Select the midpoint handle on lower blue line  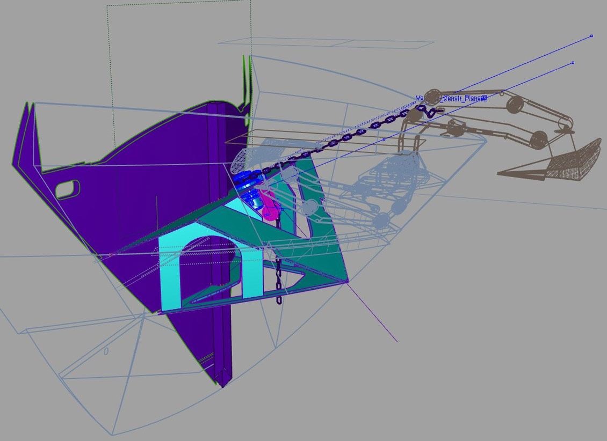[x=384, y=139]
